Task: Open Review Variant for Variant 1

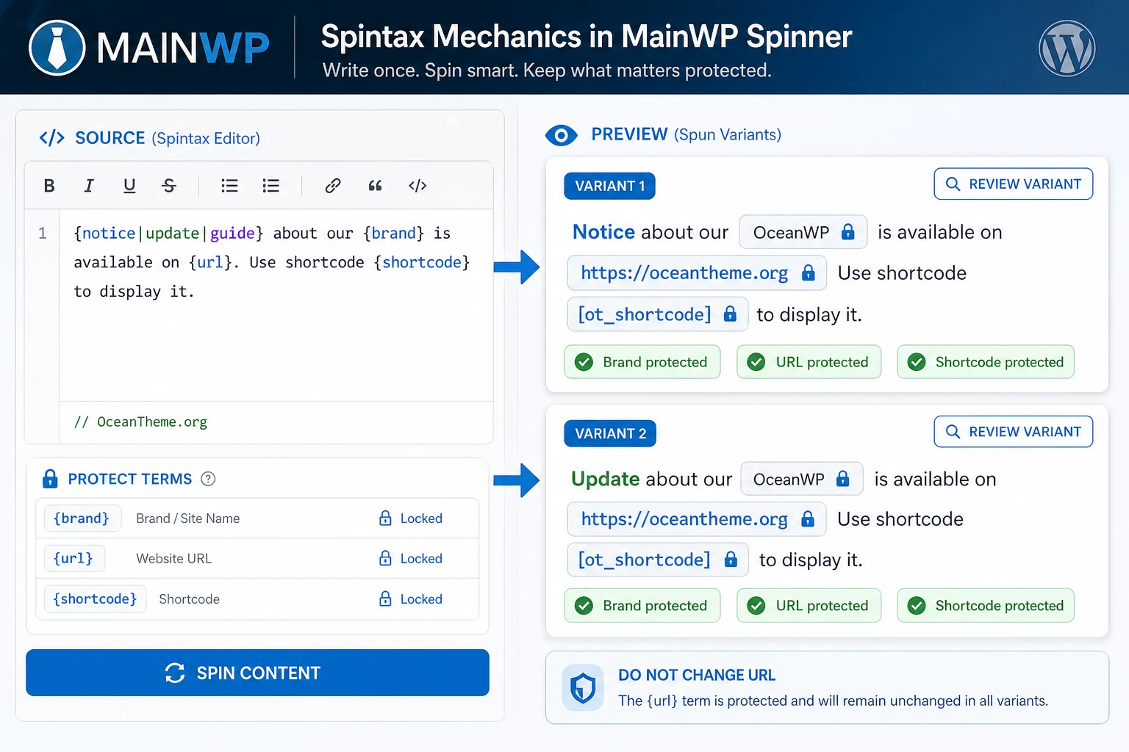Action: pos(1013,184)
